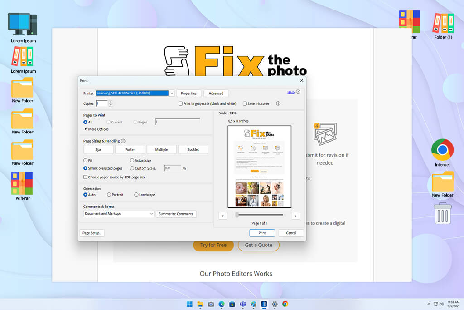Set orientation to Landscape
The height and width of the screenshot is (310, 464).
(136, 195)
